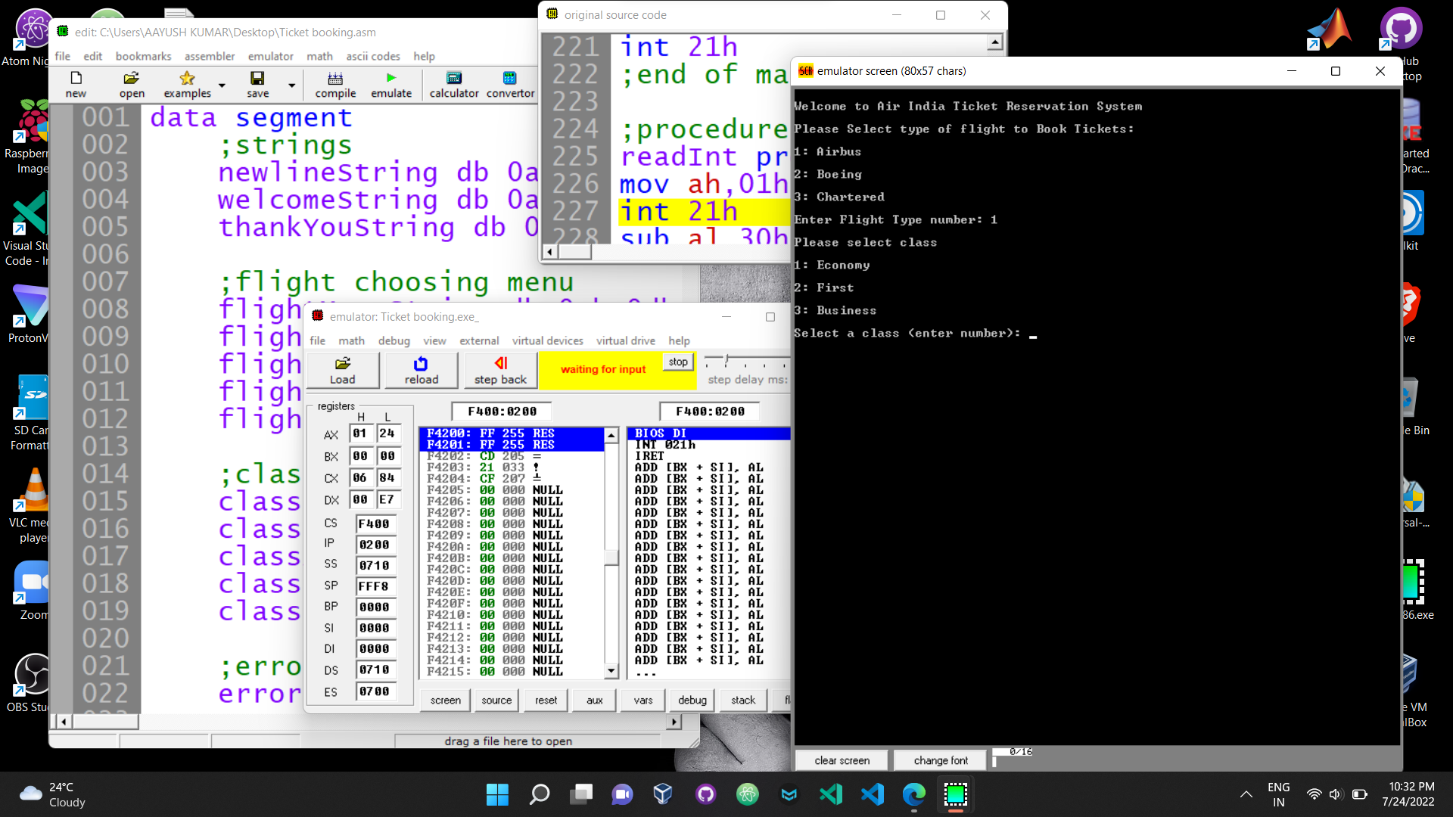The image size is (1453, 817).
Task: Step back one instruction
Action: coord(499,370)
